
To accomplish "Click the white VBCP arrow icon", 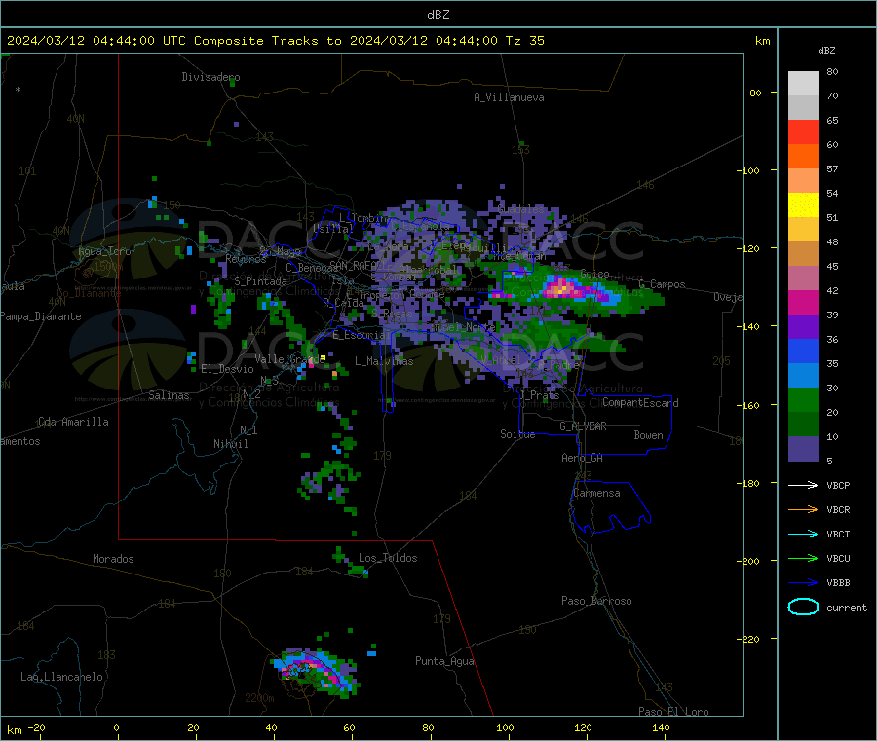I will pyautogui.click(x=803, y=485).
